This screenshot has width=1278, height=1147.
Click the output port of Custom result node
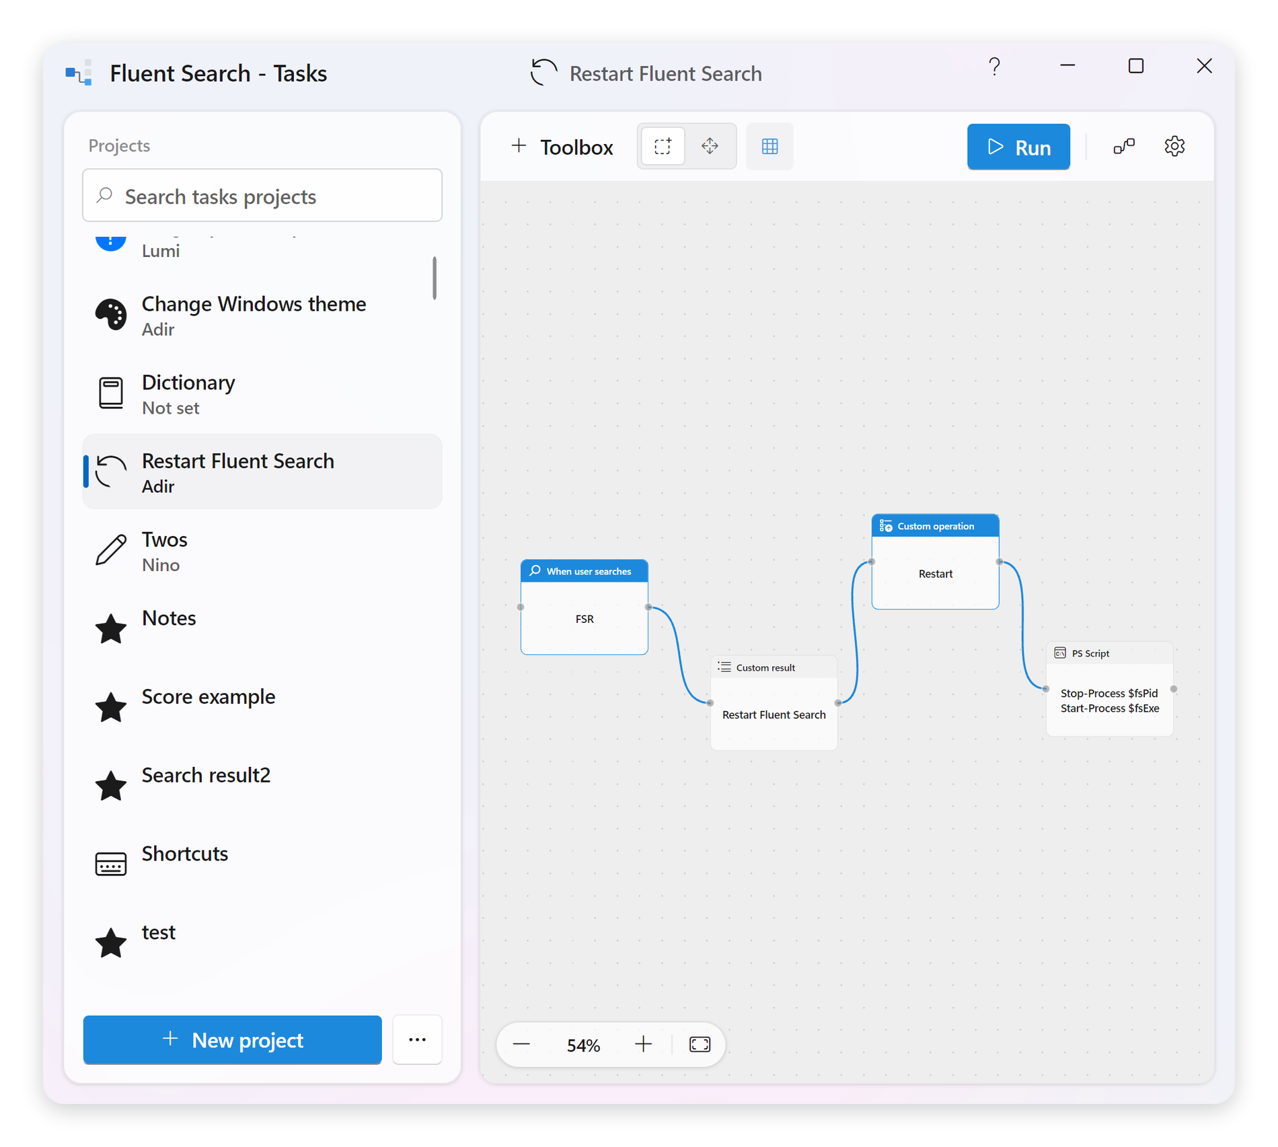click(x=838, y=703)
